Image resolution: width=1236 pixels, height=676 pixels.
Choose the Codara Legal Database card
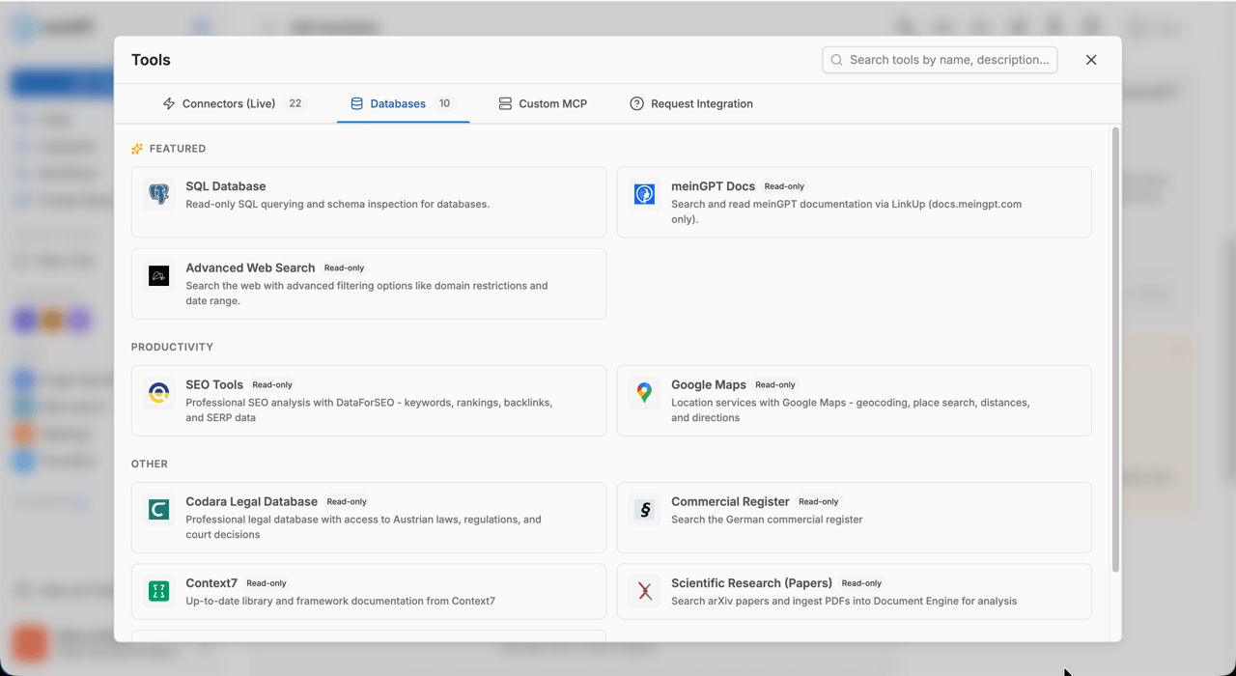click(369, 518)
